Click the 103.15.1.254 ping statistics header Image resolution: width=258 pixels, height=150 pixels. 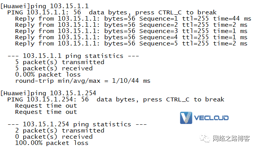click(77, 124)
